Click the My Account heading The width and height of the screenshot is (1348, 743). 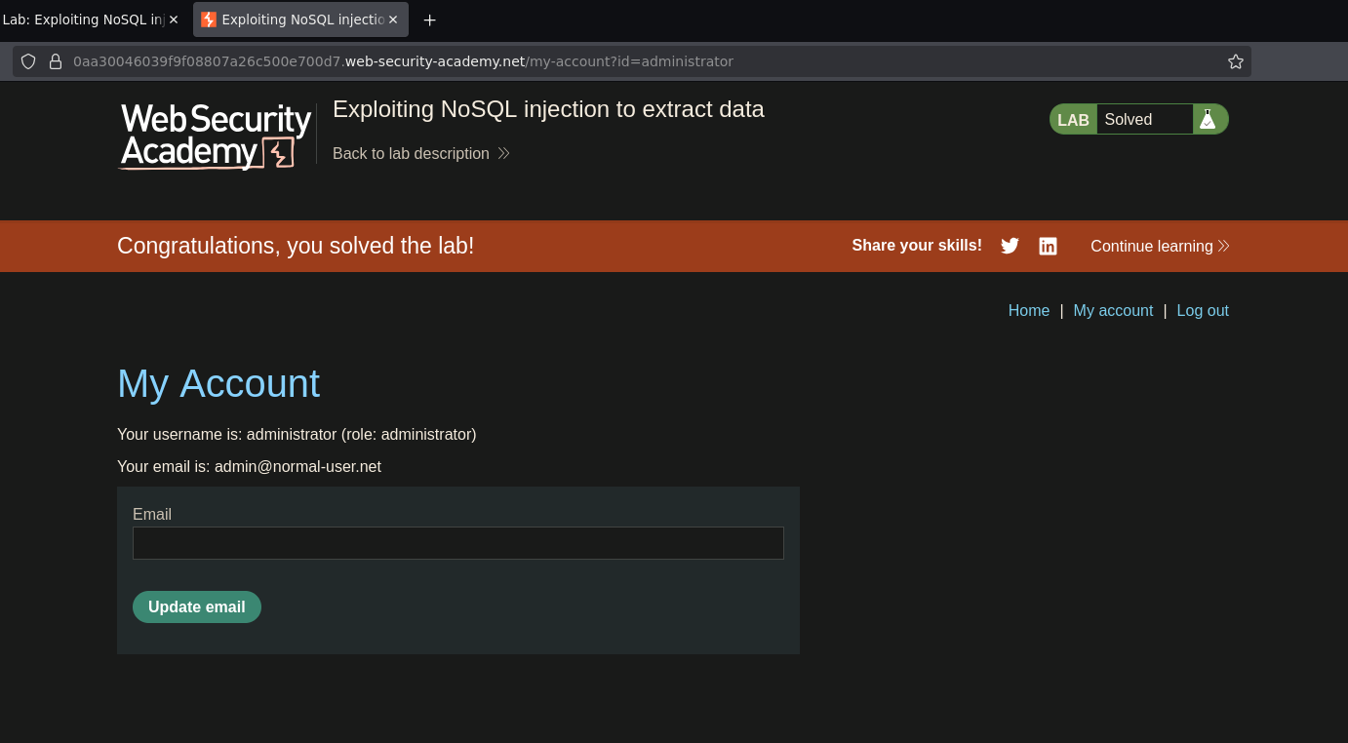218,383
